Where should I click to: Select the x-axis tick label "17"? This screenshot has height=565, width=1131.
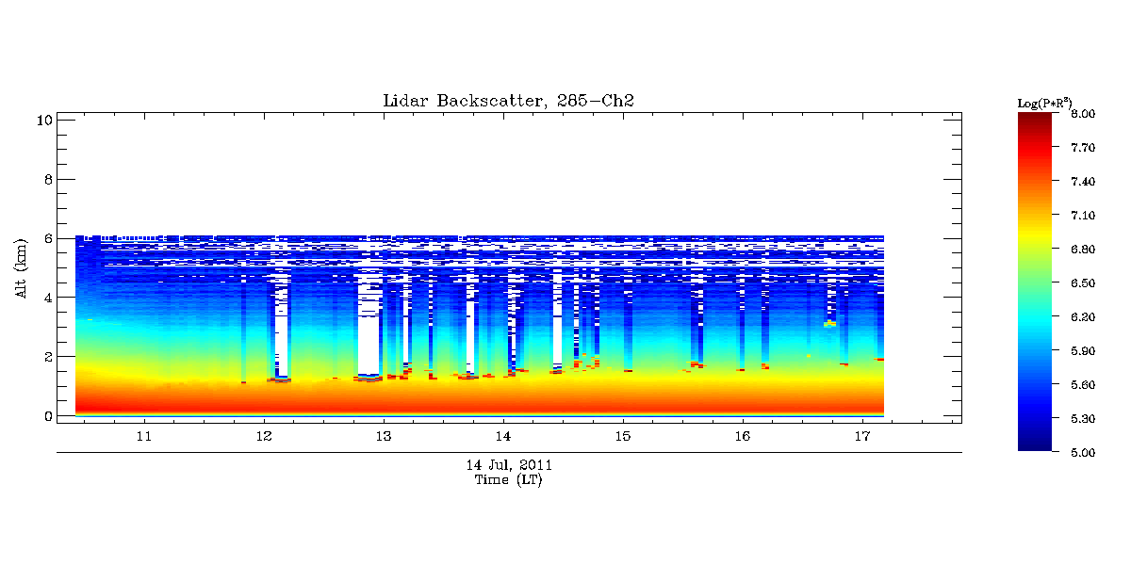click(862, 437)
